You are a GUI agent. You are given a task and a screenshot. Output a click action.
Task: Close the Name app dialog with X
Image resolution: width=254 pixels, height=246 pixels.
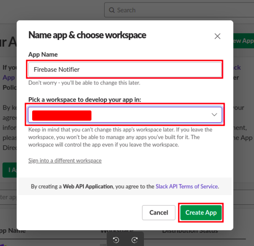[218, 36]
